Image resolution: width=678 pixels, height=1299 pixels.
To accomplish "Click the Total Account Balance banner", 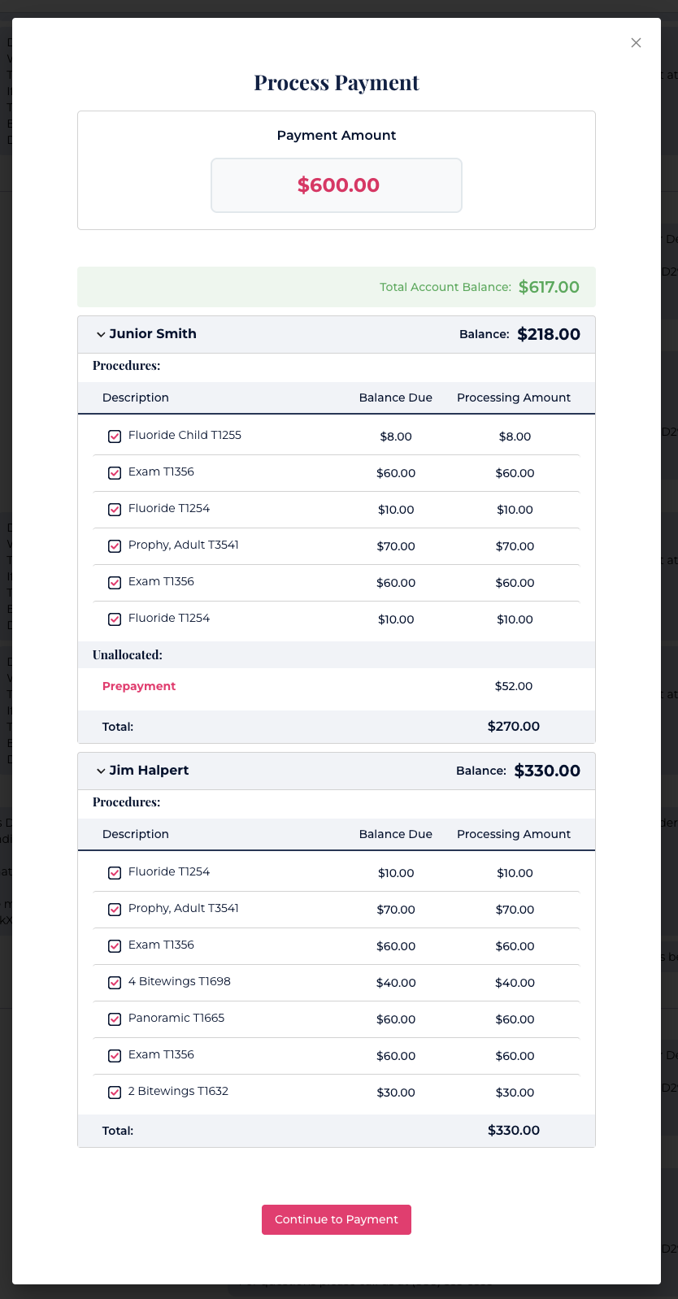I will pos(337,287).
